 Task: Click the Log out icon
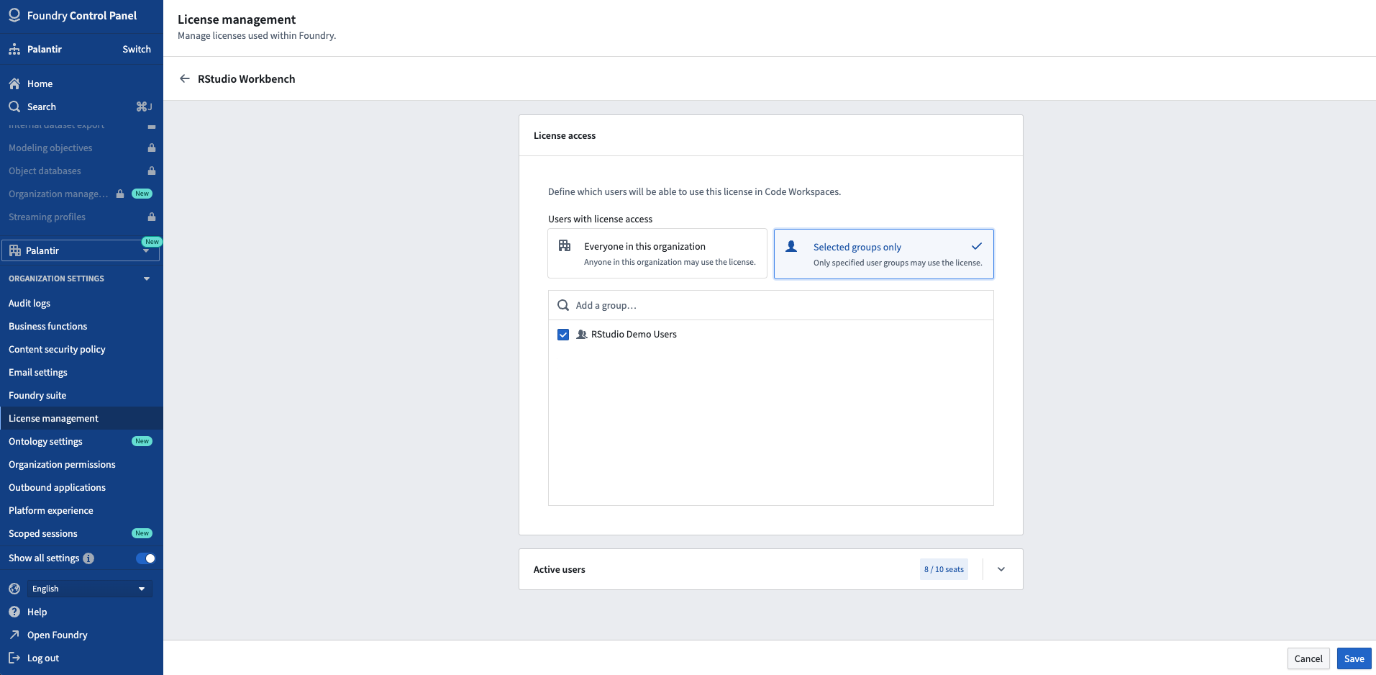14,658
